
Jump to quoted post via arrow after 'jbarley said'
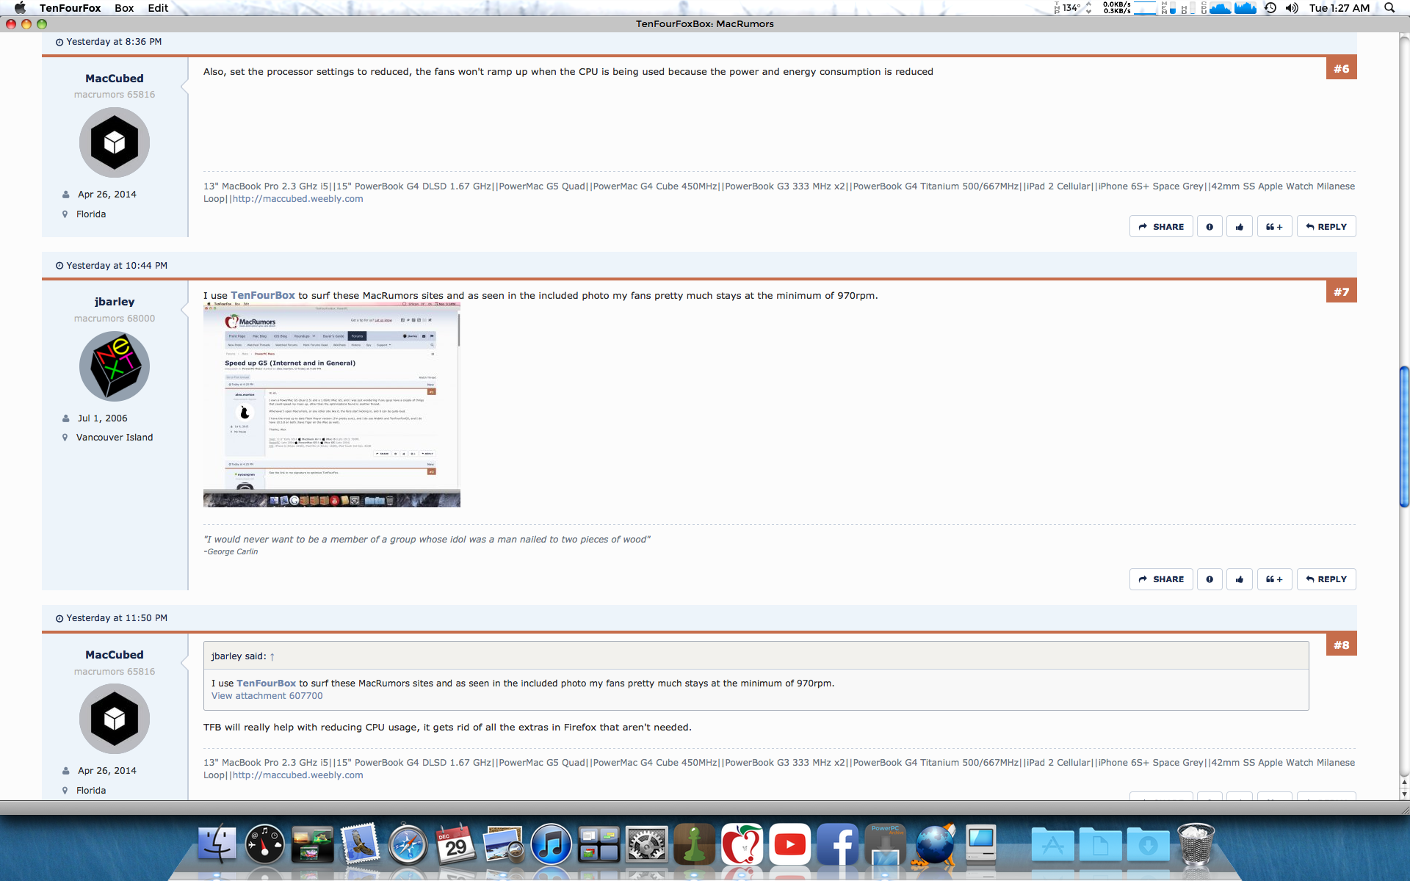click(x=272, y=656)
